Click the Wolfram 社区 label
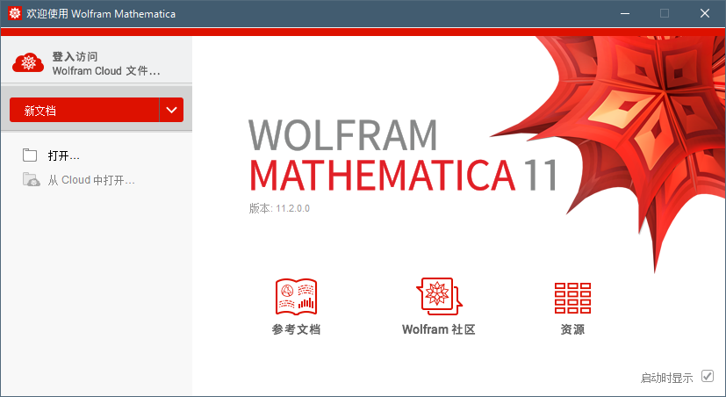Screen dimensions: 726x397 click(439, 329)
